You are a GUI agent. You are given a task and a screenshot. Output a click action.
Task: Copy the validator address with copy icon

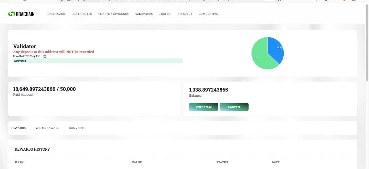[x=45, y=56]
